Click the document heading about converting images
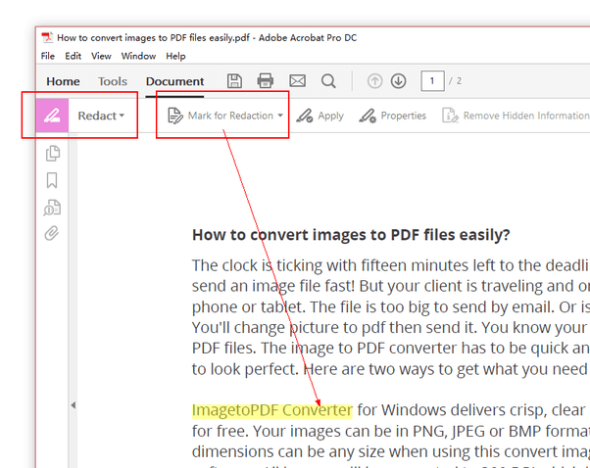The width and height of the screenshot is (590, 468). click(x=351, y=235)
